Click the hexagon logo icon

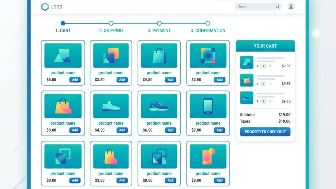(45, 7)
